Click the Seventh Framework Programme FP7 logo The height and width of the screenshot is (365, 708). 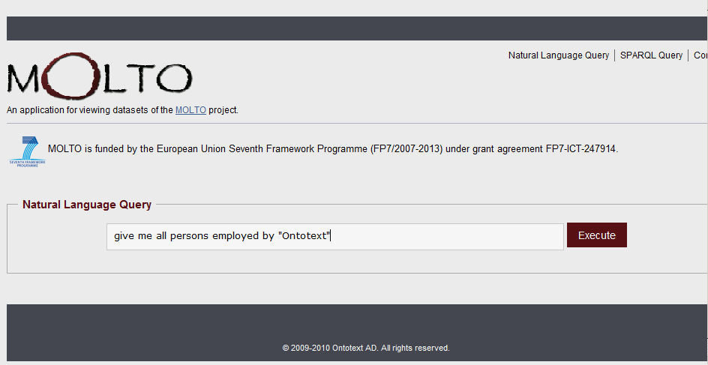27,152
